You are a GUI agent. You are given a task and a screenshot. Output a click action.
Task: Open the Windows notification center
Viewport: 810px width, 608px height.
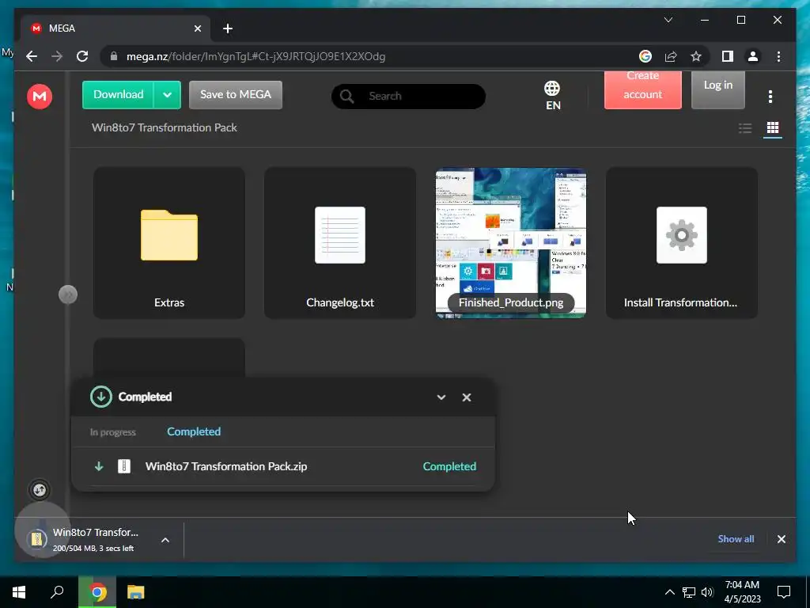coord(784,592)
